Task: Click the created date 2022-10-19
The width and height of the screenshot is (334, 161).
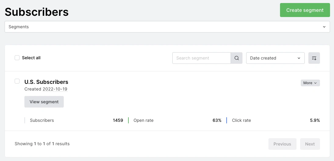Action: point(55,89)
